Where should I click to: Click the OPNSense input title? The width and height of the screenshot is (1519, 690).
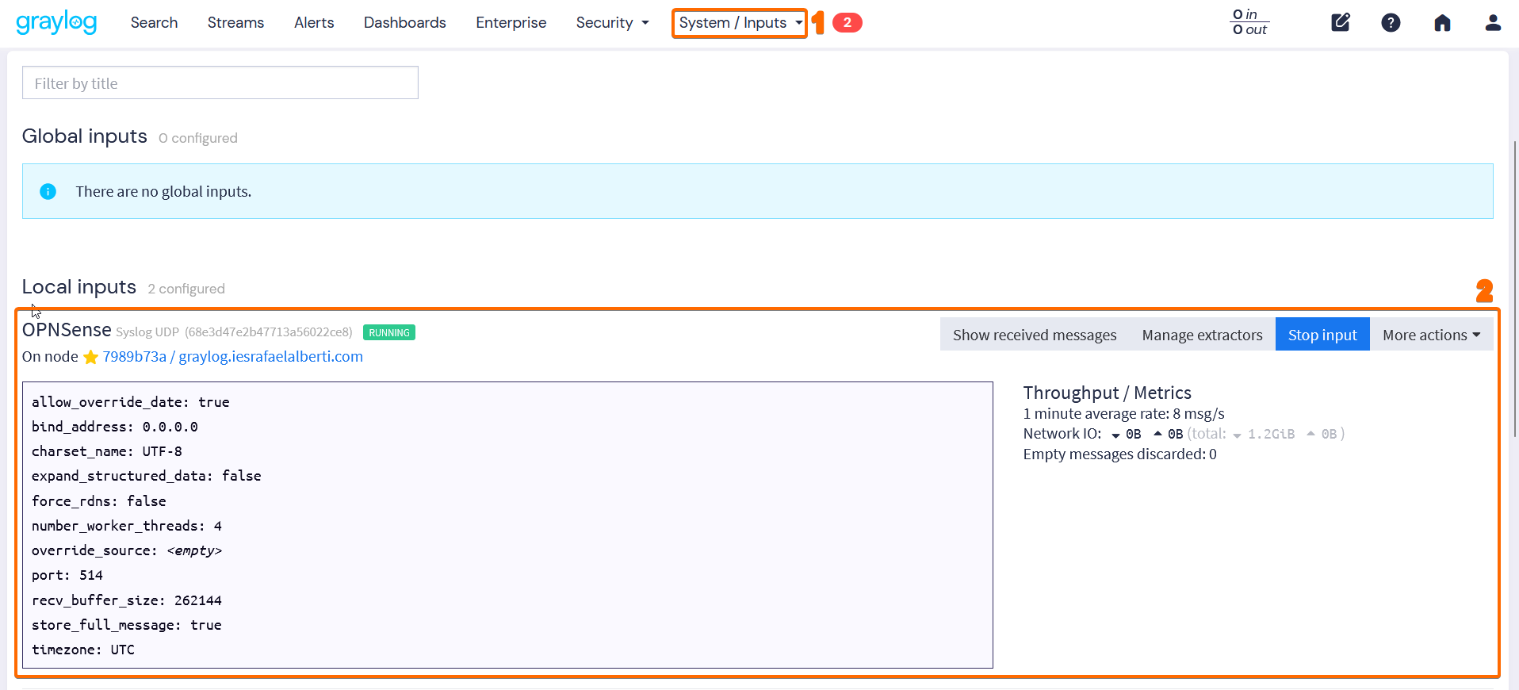click(x=67, y=330)
